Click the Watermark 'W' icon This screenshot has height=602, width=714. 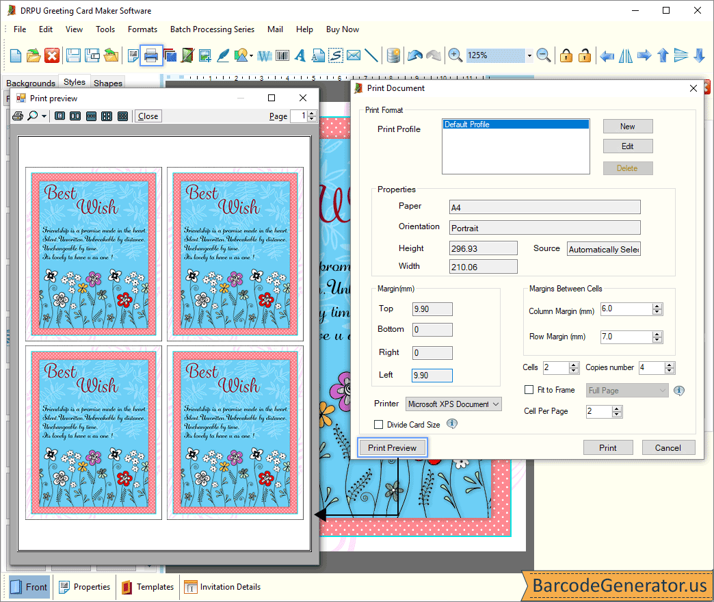[265, 55]
